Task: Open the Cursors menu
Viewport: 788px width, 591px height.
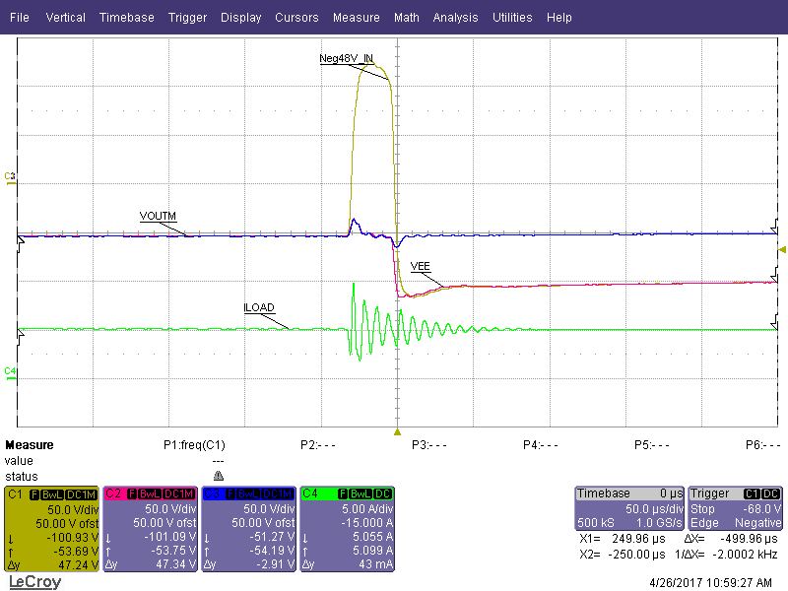Action: 296,17
